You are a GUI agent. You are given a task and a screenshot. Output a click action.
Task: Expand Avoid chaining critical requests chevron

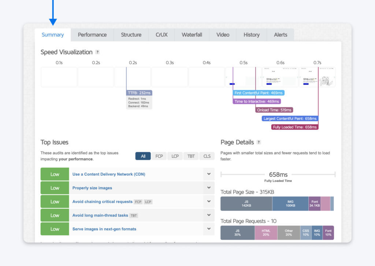[x=209, y=202]
